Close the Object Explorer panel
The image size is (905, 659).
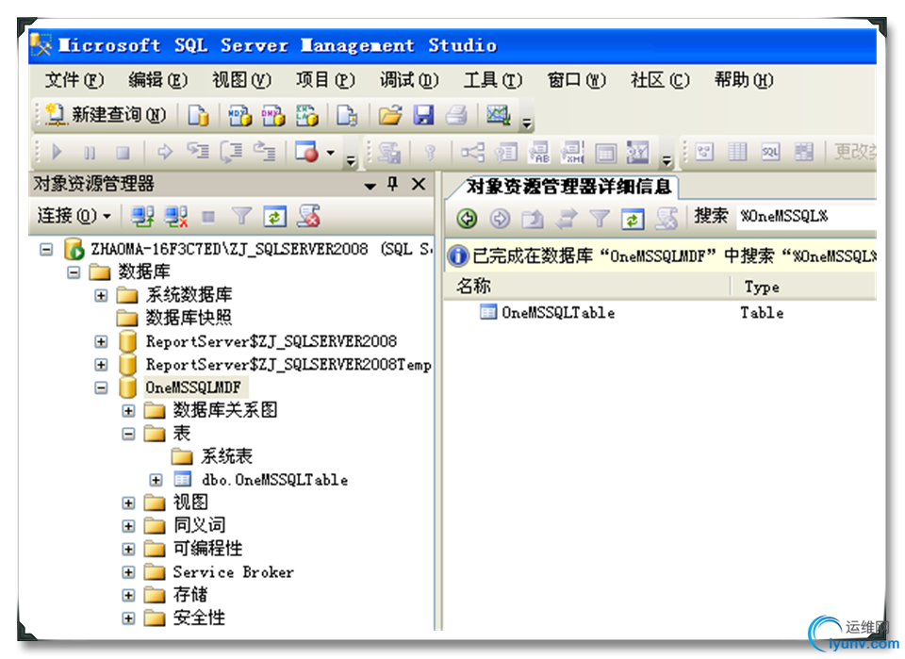point(419,184)
